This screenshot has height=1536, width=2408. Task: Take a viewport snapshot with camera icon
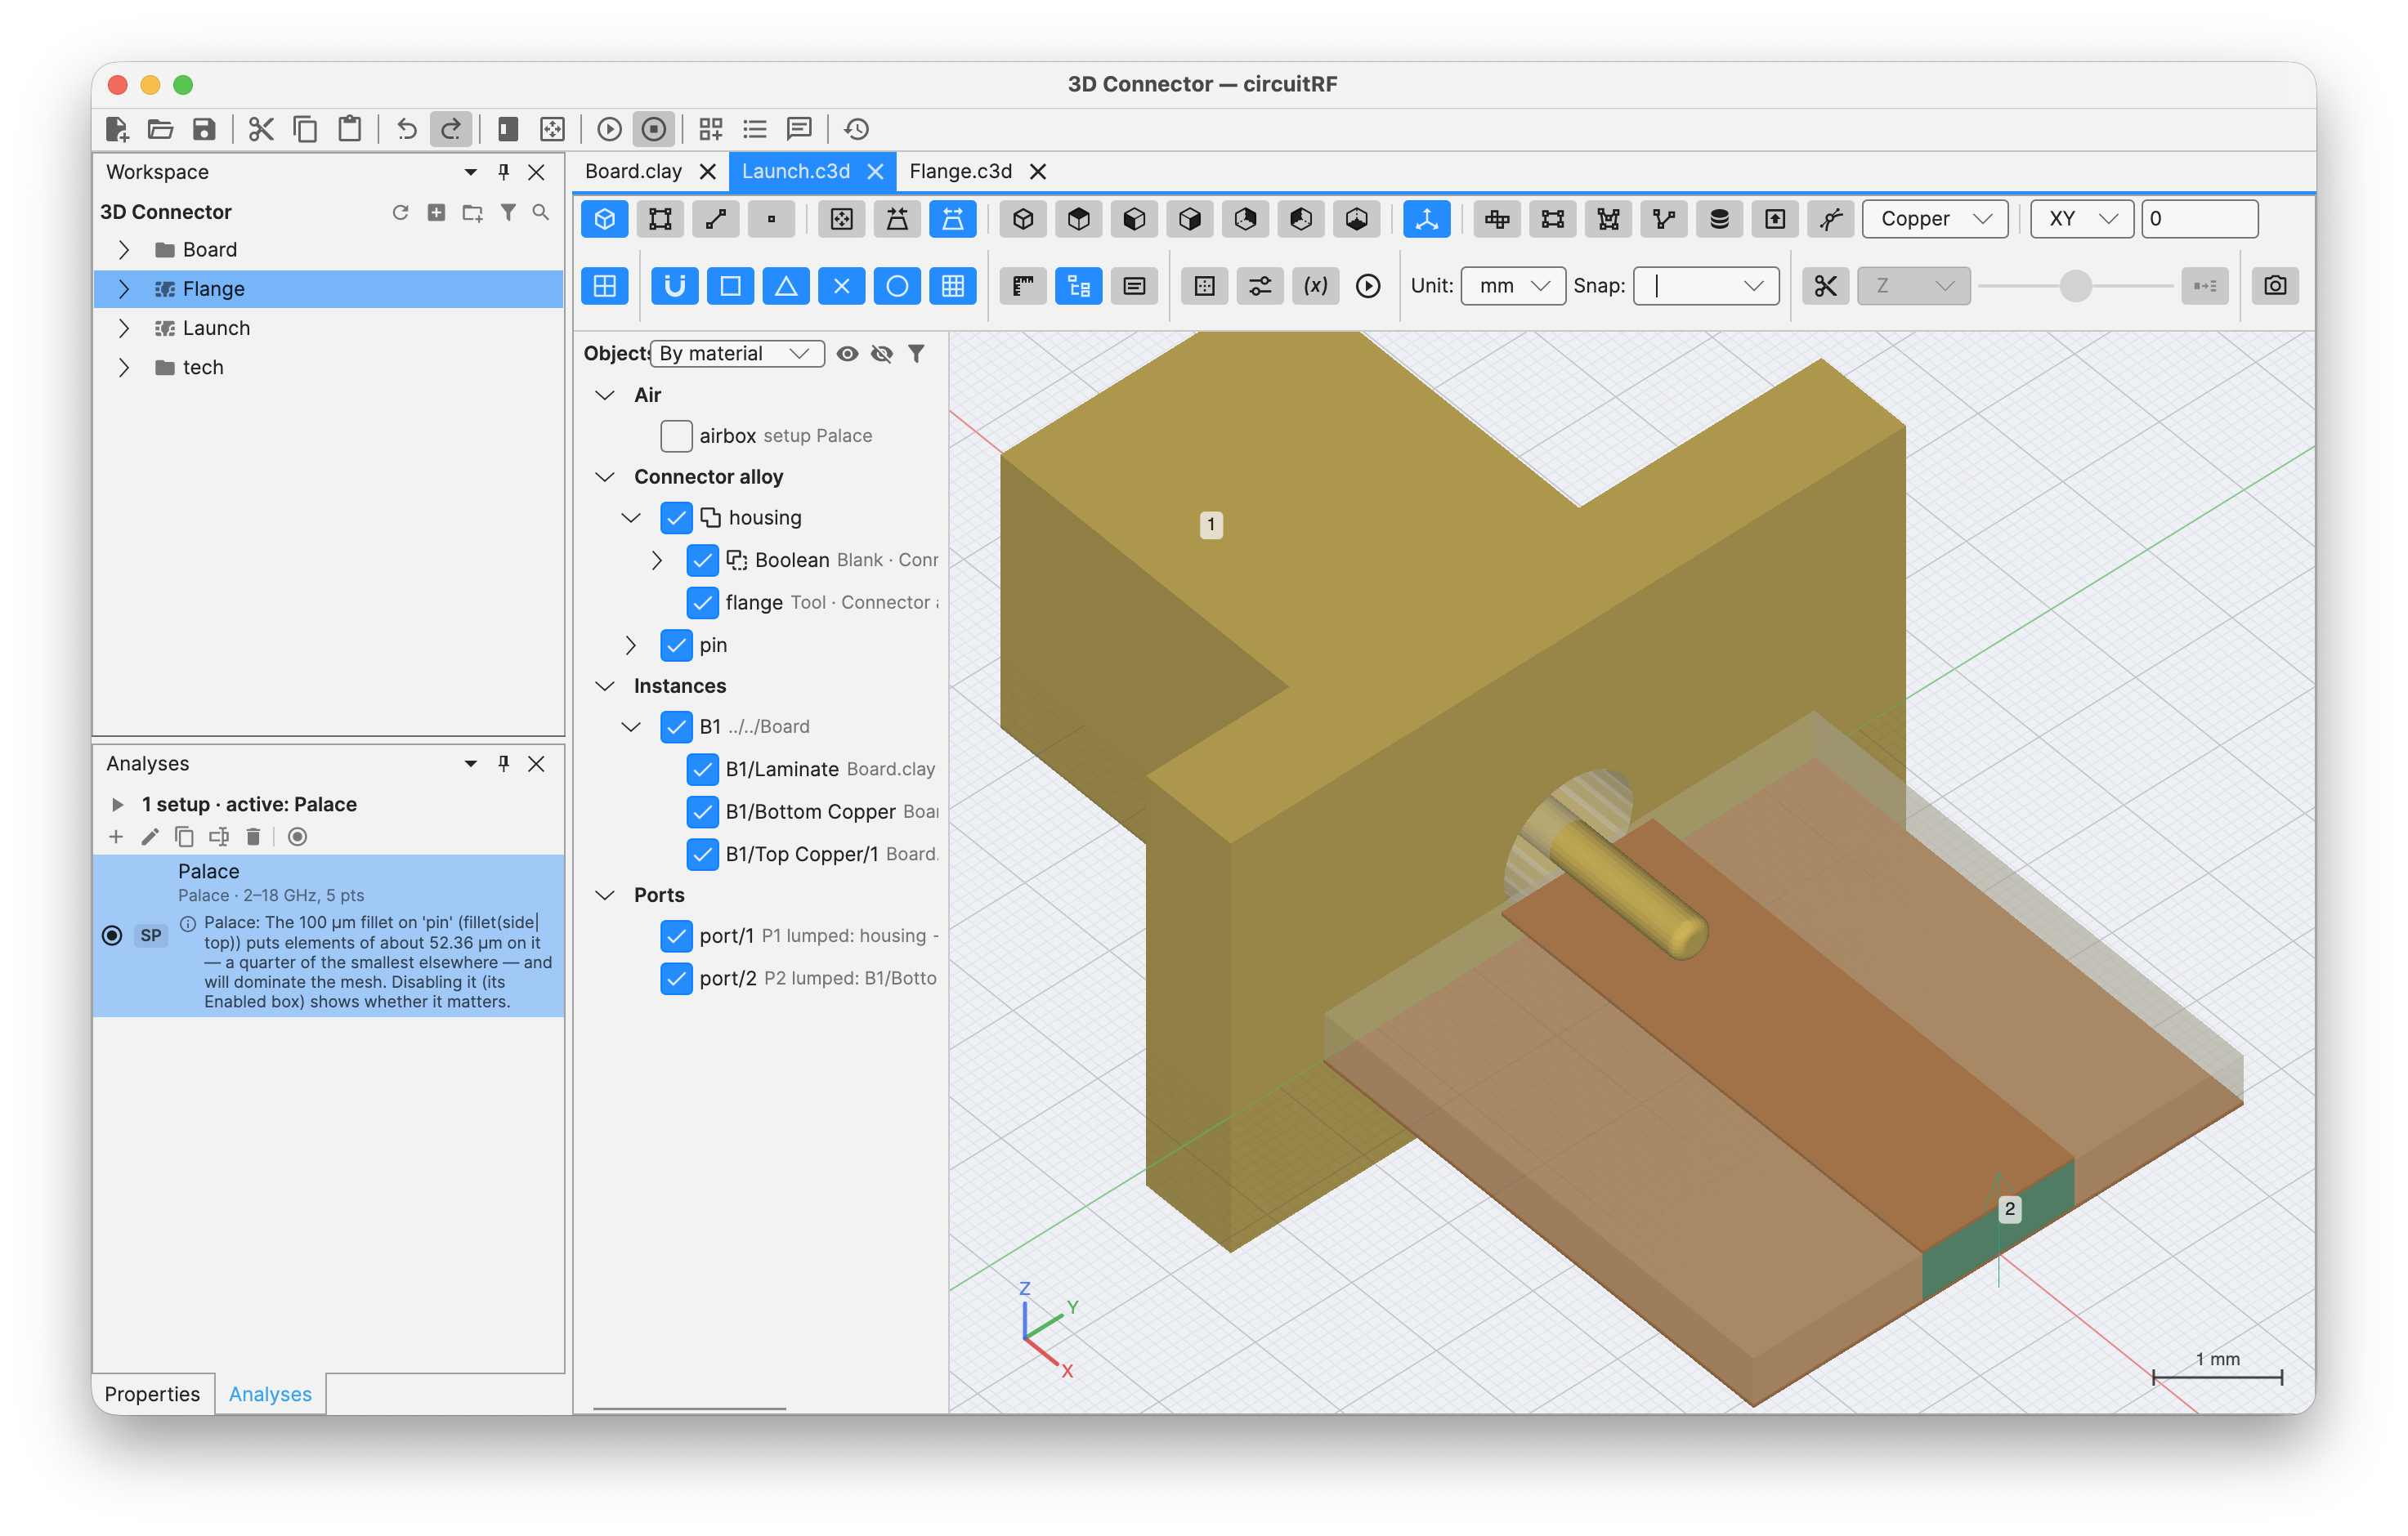2275,286
